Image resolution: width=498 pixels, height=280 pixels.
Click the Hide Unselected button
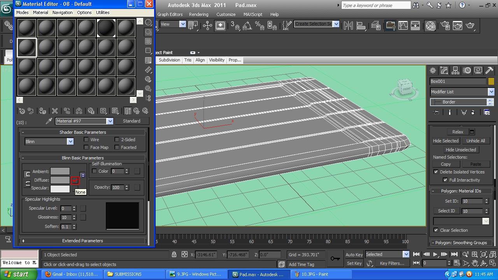tap(461, 150)
